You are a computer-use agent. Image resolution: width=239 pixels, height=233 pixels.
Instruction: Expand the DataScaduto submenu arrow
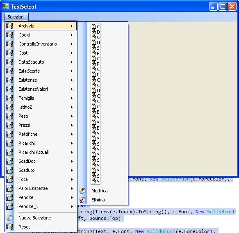pos(72,62)
